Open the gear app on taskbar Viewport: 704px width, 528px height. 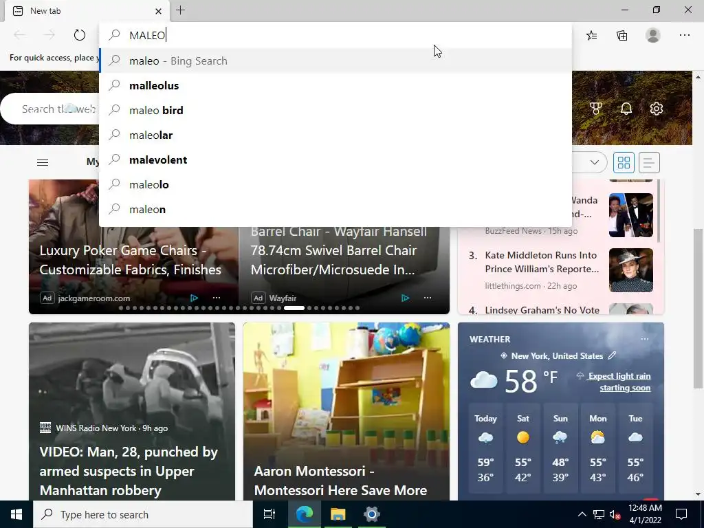[372, 514]
